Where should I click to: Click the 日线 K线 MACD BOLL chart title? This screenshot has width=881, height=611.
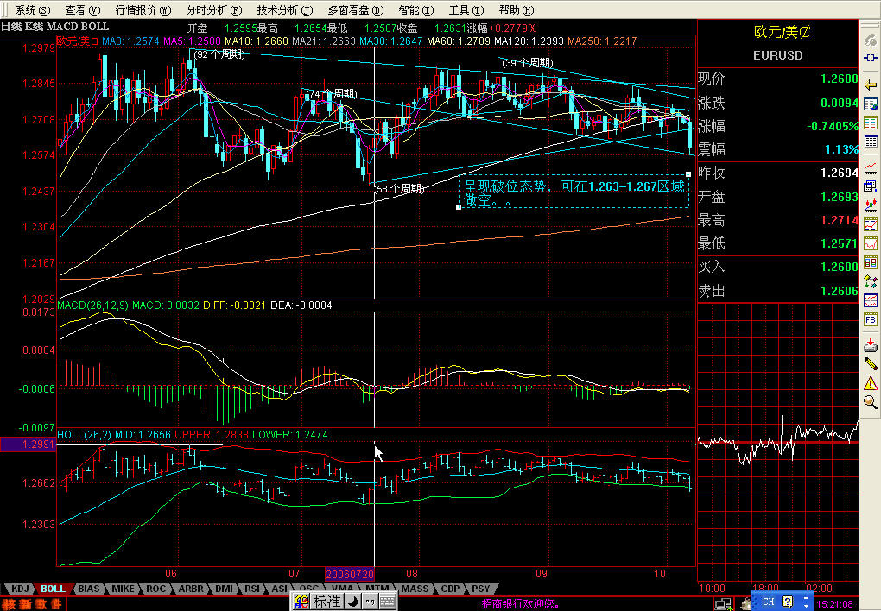pos(55,27)
